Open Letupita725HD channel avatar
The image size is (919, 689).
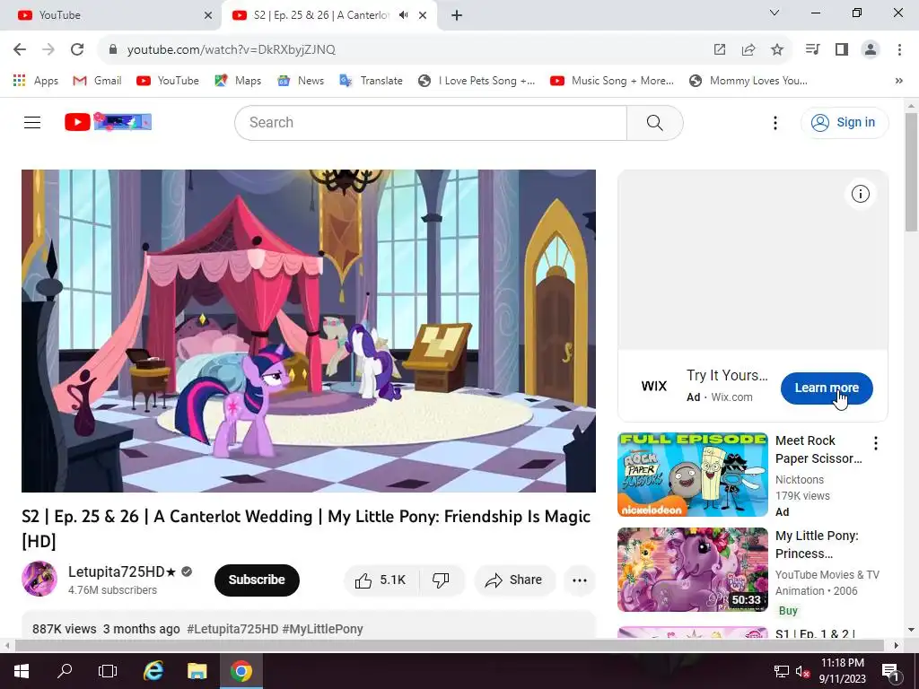[x=39, y=579]
